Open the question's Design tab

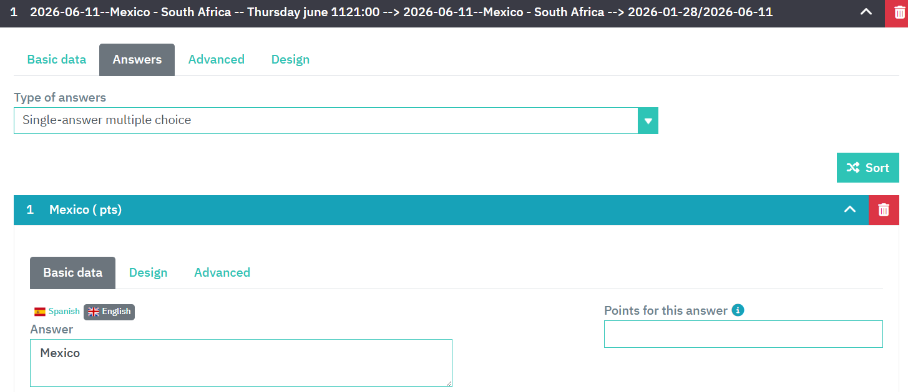point(290,60)
